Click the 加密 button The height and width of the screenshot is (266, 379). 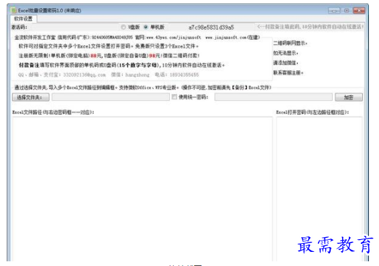tap(349, 97)
